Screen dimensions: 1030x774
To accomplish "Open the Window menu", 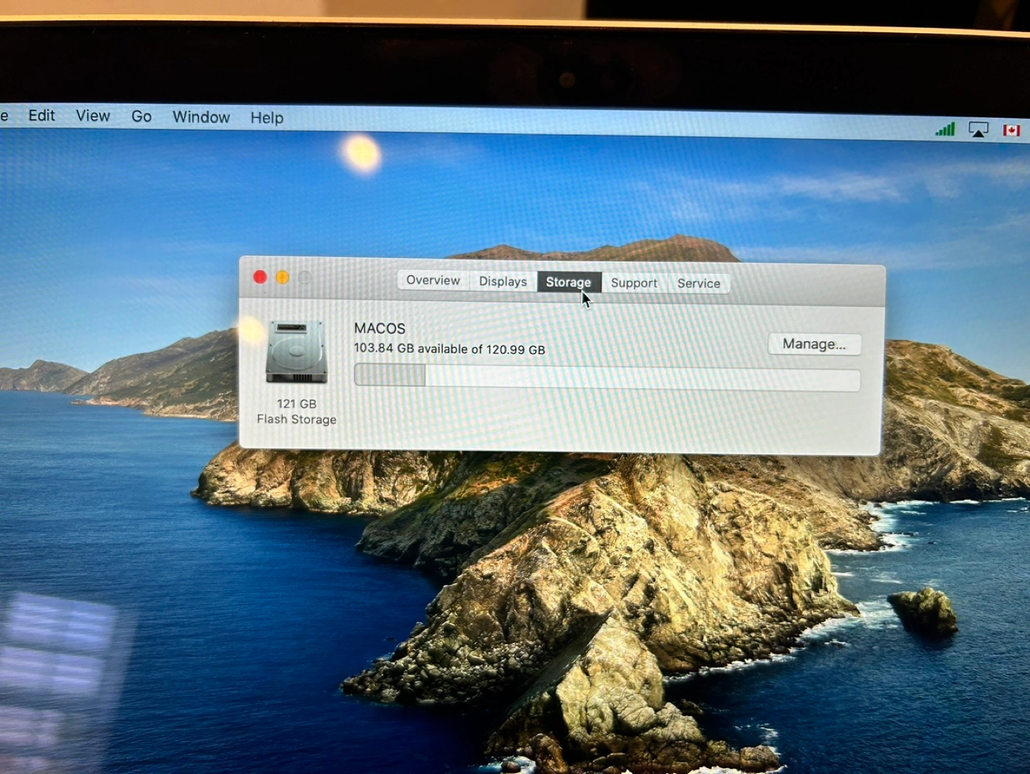I will tap(201, 117).
